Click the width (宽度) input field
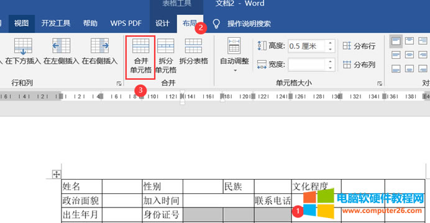The width and height of the screenshot is (430, 223). 306,65
